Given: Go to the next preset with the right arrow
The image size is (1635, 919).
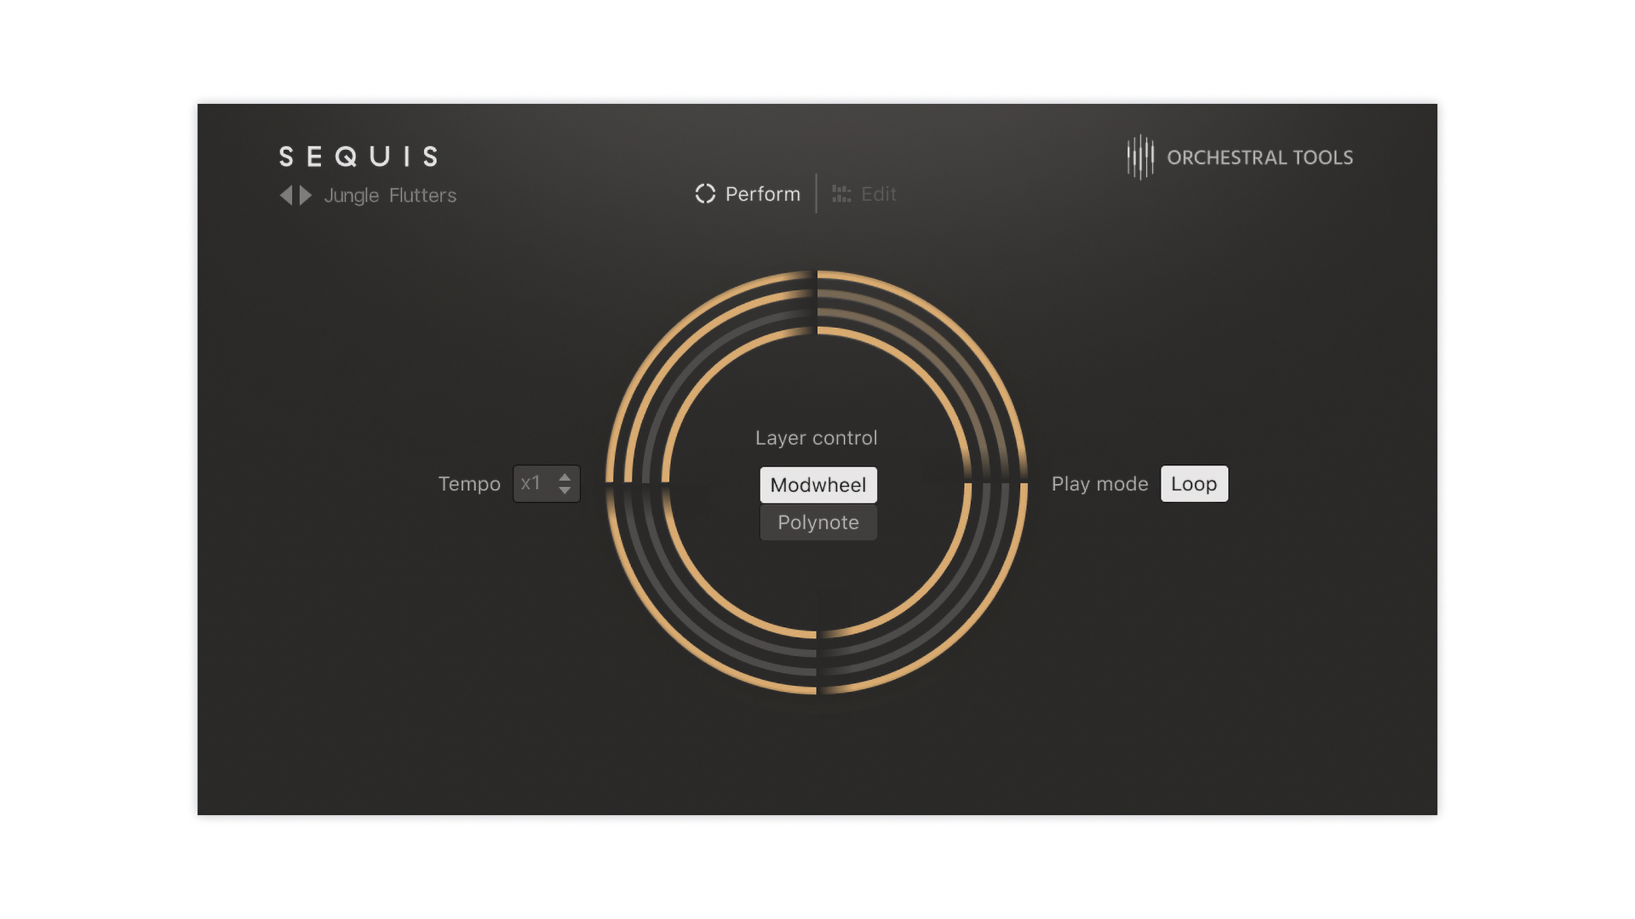Looking at the screenshot, I should (306, 196).
